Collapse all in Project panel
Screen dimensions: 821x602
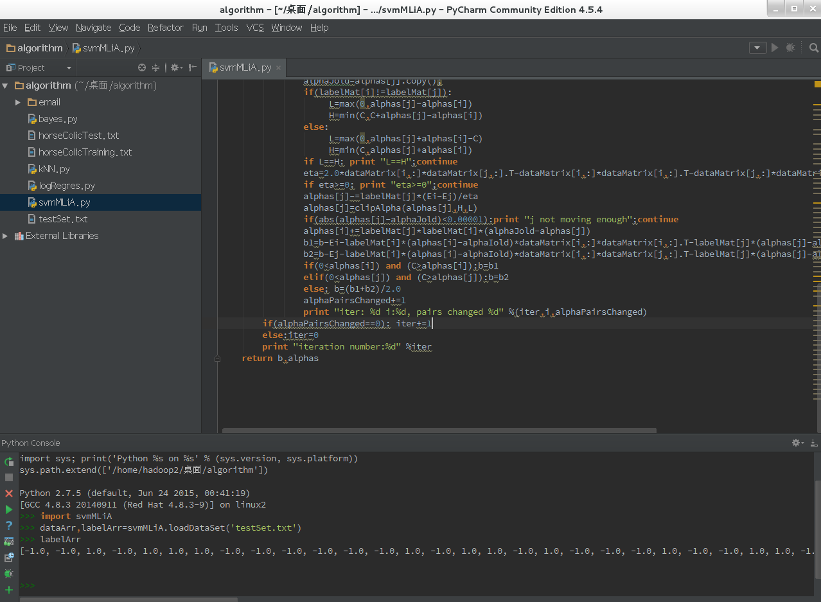point(156,67)
